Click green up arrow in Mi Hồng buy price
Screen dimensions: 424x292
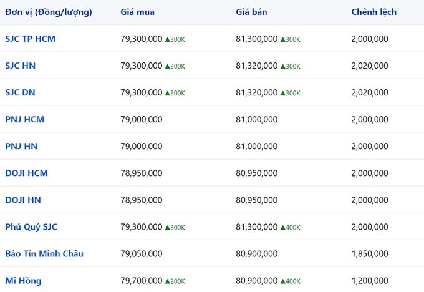click(x=167, y=281)
